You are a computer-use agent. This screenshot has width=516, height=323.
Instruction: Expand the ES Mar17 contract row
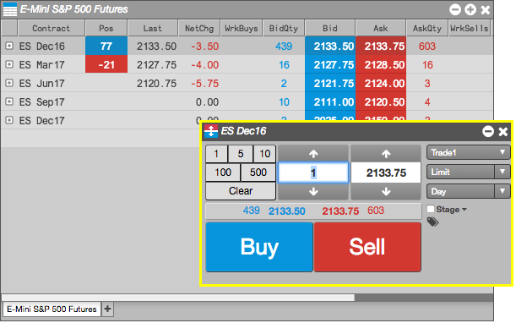[x=9, y=64]
